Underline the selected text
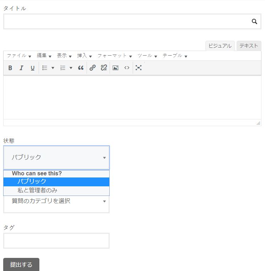The image size is (265, 271). (32, 68)
